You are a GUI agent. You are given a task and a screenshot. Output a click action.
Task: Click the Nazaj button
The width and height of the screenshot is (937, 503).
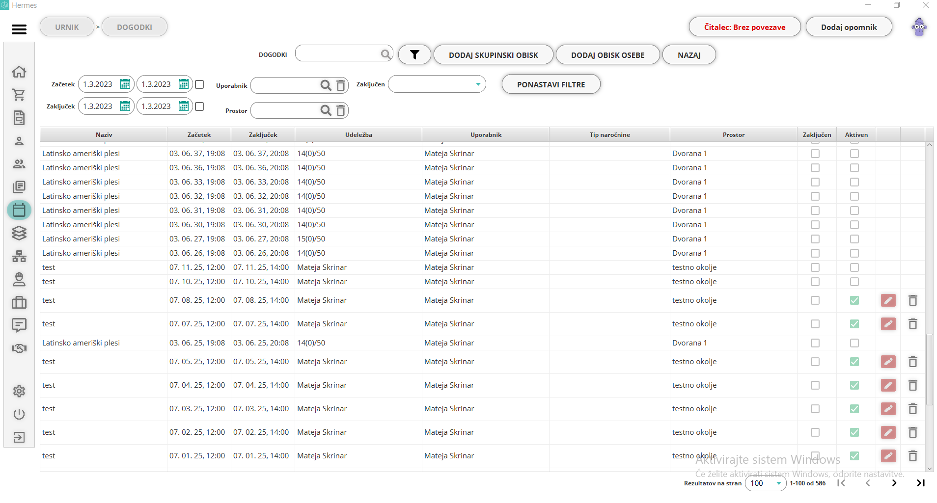[689, 55]
